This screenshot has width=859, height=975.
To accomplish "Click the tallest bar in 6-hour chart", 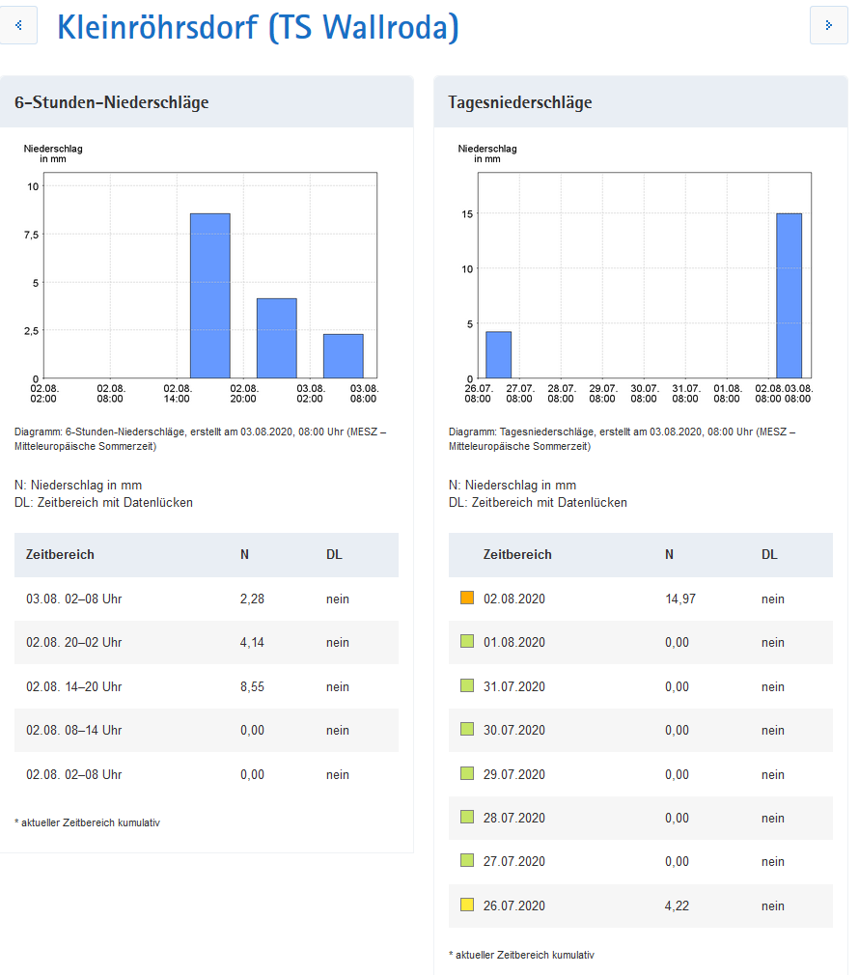I will click(x=209, y=295).
